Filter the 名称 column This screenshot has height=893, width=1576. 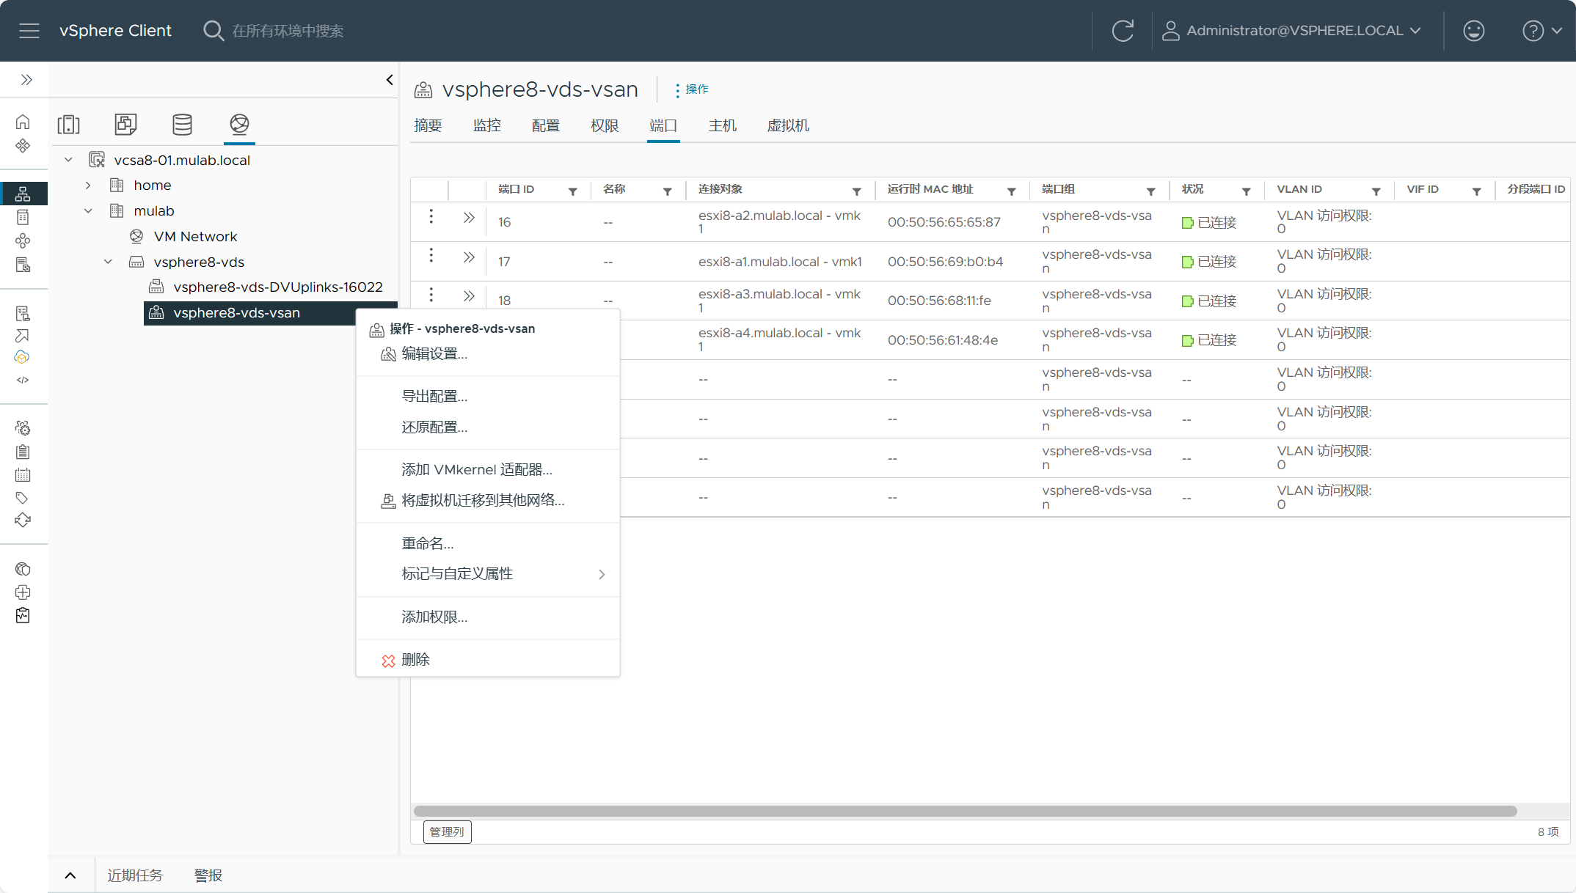(x=667, y=191)
